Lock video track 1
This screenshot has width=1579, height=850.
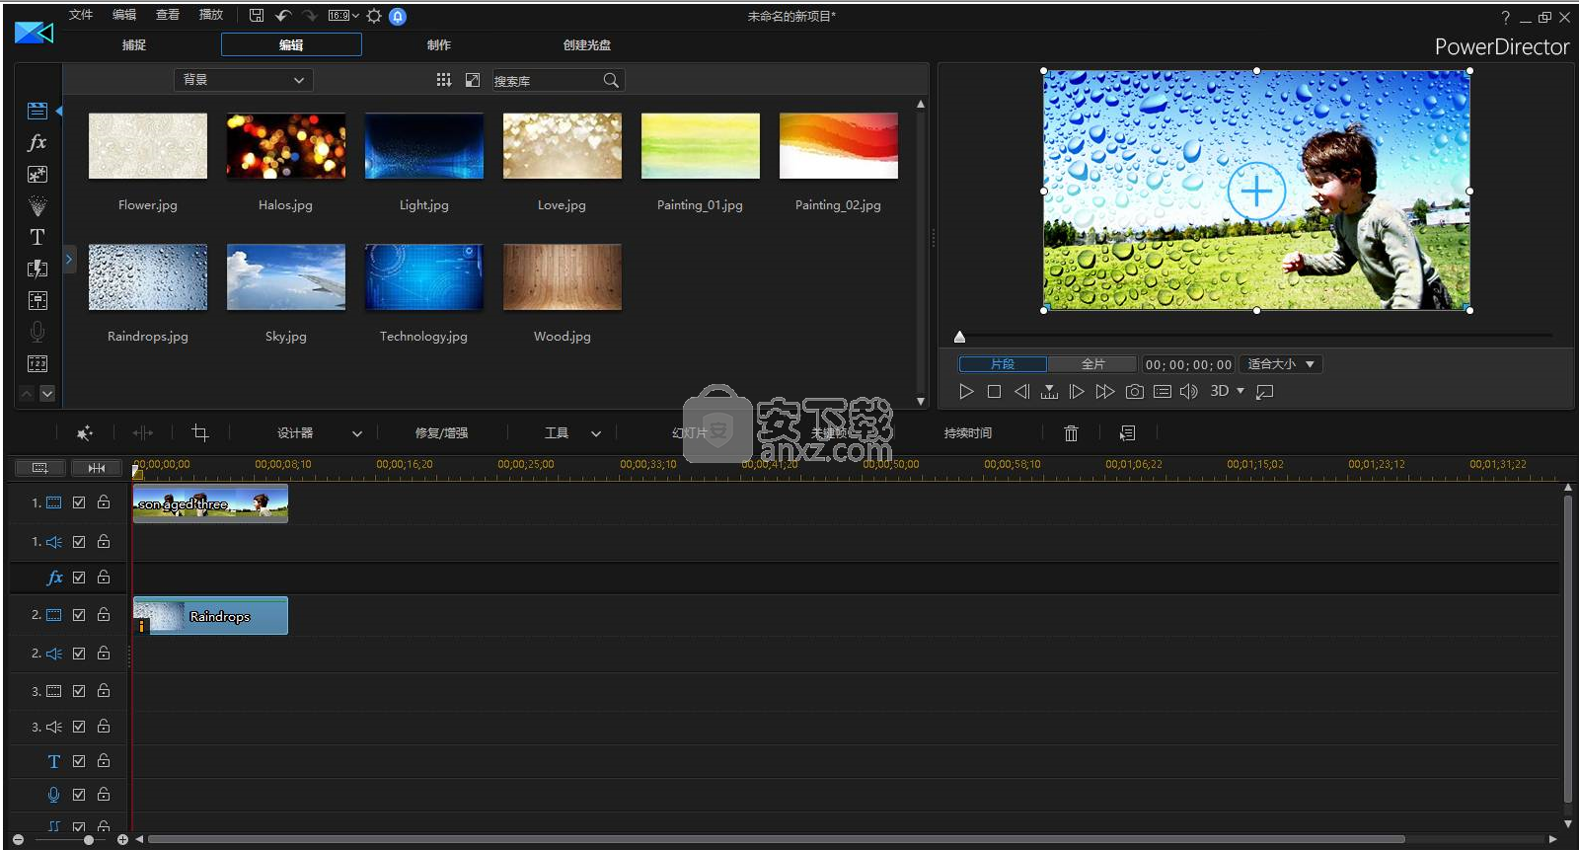coord(104,502)
